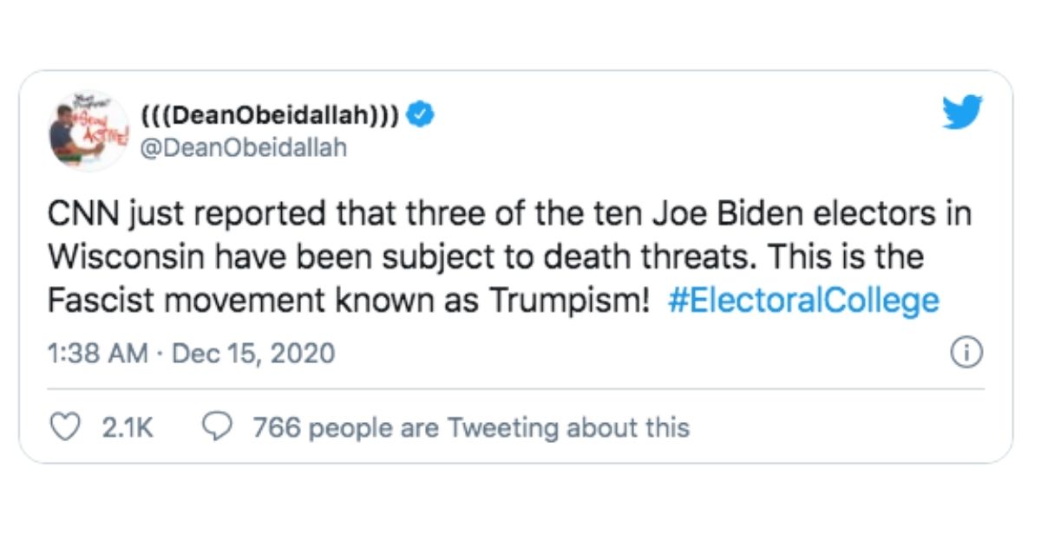Click the word "Trumpism!" in the tweet
Screen dimensions: 1041x546
pyautogui.click(x=570, y=301)
